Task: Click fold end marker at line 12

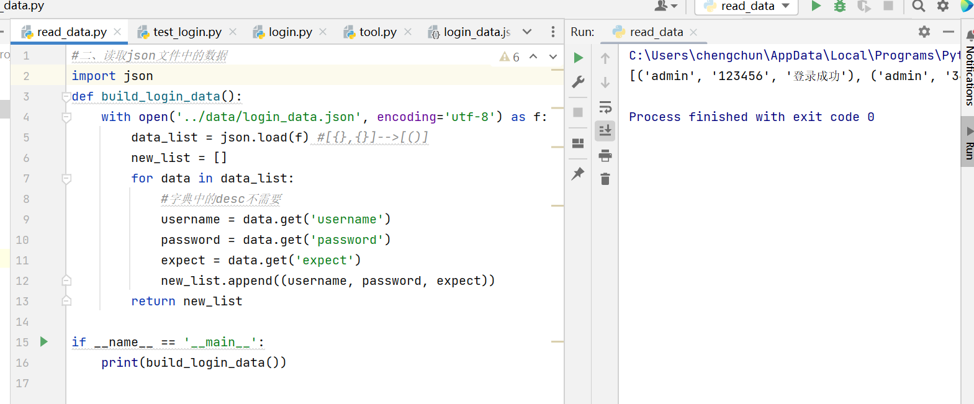Action: tap(66, 281)
